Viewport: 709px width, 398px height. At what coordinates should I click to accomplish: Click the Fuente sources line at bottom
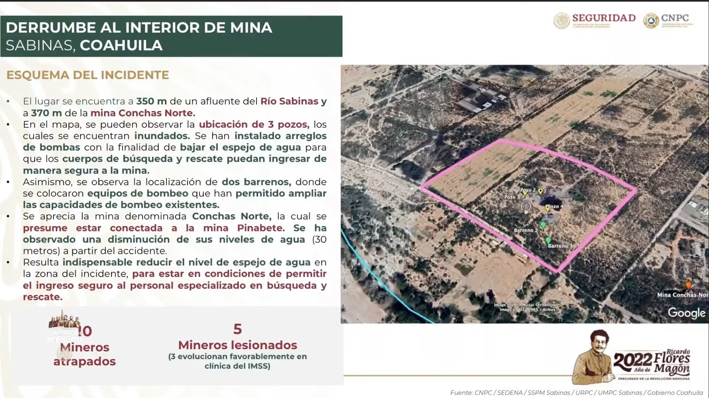click(x=576, y=393)
